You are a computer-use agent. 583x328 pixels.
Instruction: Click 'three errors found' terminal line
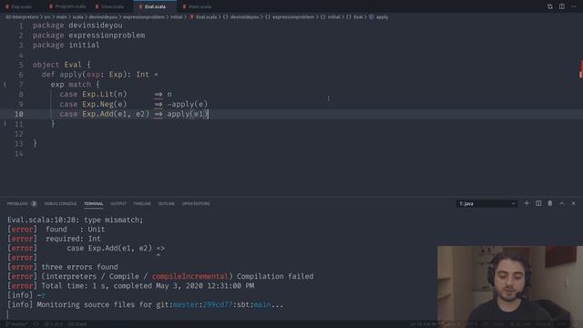coord(79,267)
